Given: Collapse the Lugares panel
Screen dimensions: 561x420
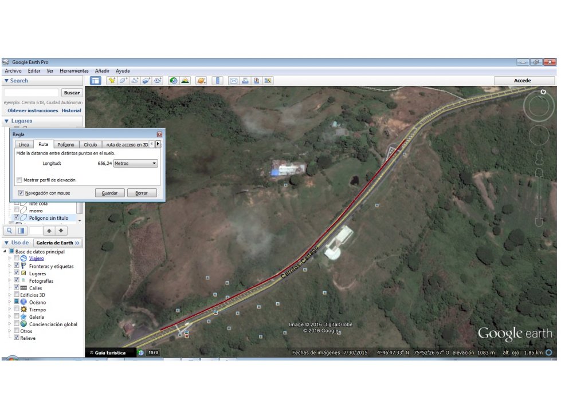Looking at the screenshot, I should 6,121.
